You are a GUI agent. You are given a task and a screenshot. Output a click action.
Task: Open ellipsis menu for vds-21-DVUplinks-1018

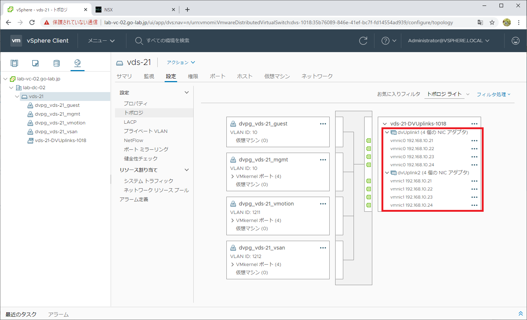474,124
